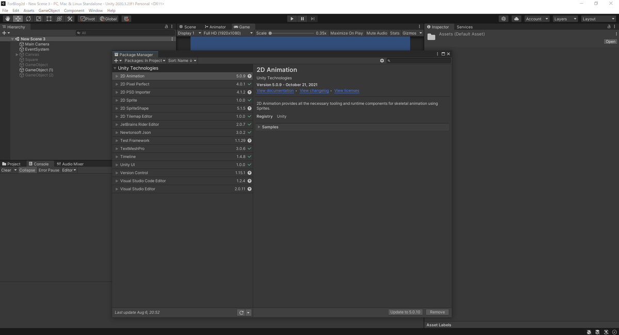Image resolution: width=619 pixels, height=335 pixels.
Task: Refresh the package list
Action: (x=240, y=312)
